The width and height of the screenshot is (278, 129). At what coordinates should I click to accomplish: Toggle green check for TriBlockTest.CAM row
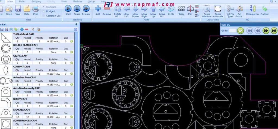[x=72, y=41]
